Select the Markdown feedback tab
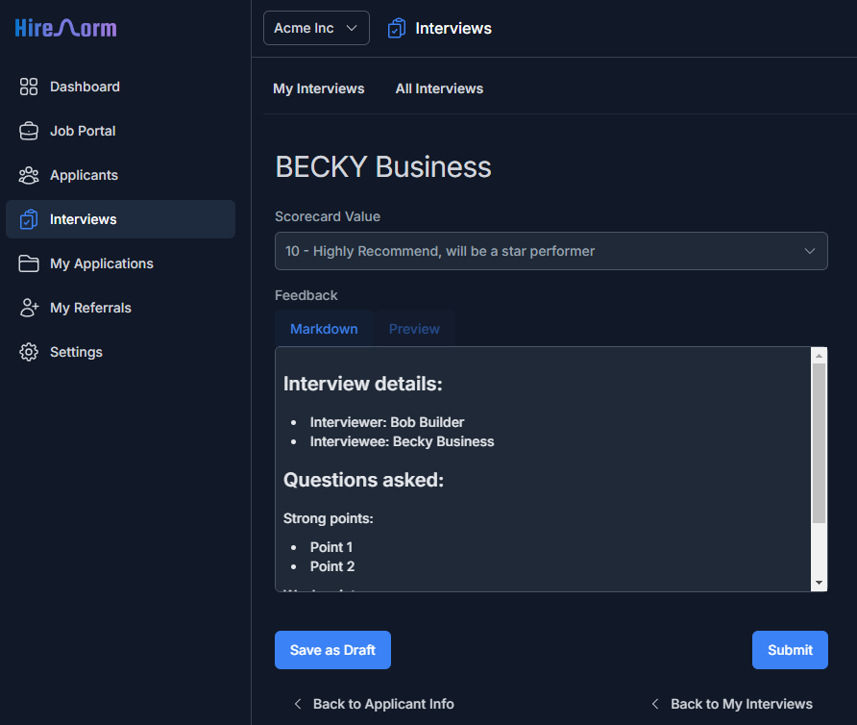The height and width of the screenshot is (725, 857). tap(324, 329)
